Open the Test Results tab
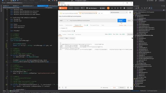This screenshot has height=93, width=166. (78, 34)
